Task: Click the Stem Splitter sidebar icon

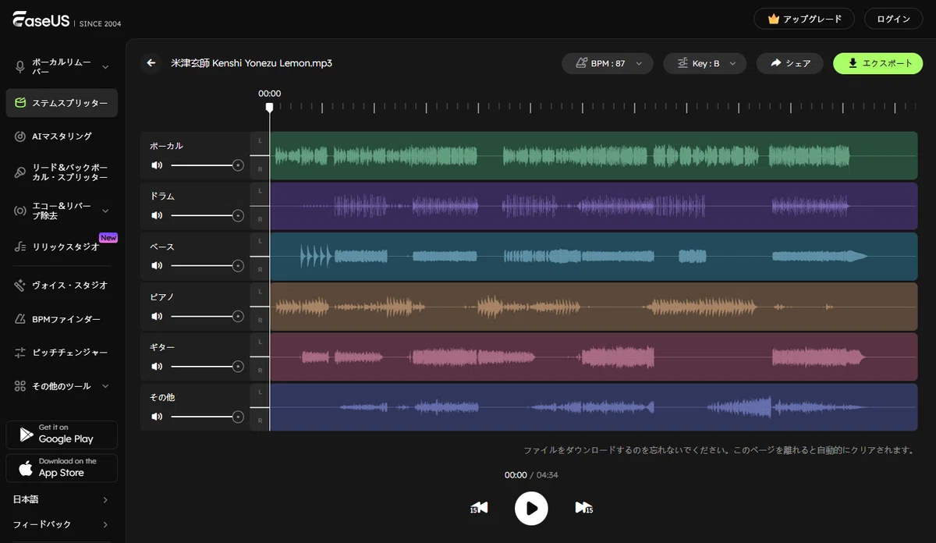Action: [x=20, y=102]
